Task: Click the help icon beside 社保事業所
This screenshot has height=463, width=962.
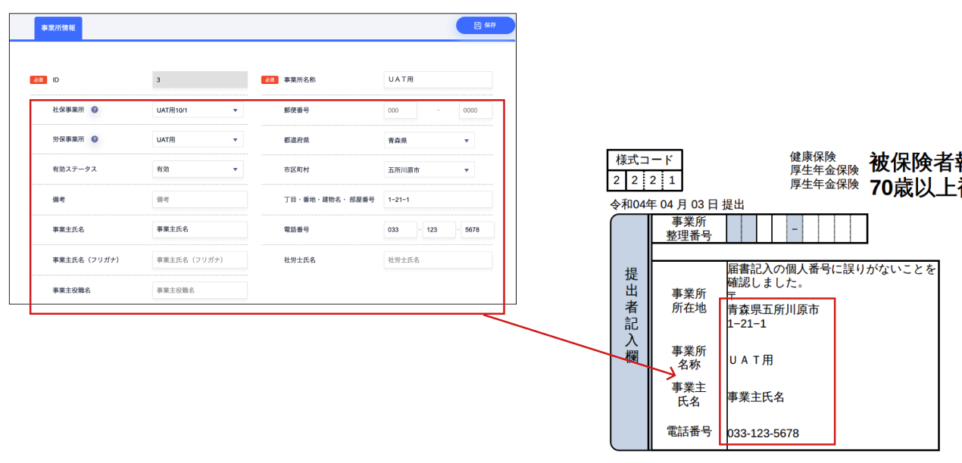Action: click(x=95, y=110)
